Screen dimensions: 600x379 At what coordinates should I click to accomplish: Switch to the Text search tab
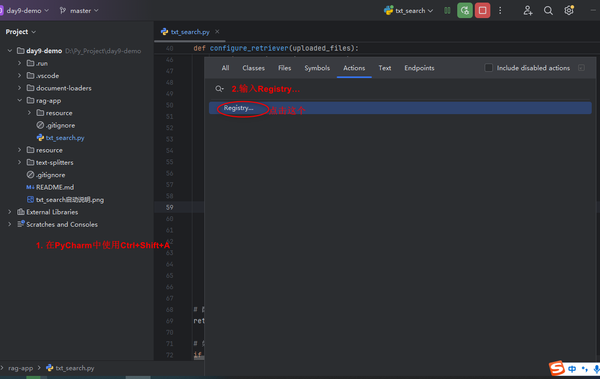click(384, 68)
